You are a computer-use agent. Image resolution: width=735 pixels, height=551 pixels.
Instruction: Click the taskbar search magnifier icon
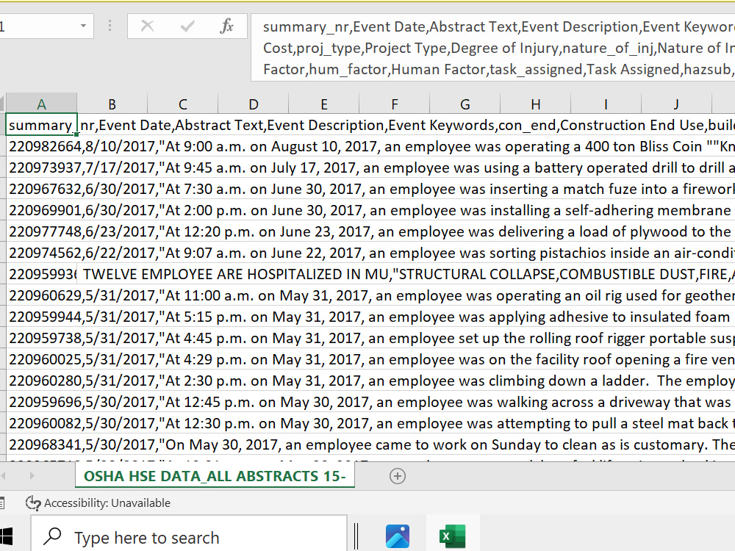coord(52,536)
